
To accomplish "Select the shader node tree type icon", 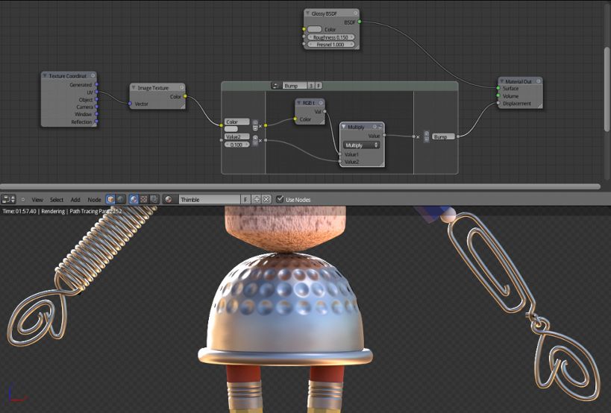I will coord(134,199).
